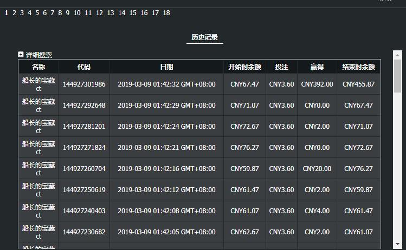Click the scrollbar down arrow

click(397, 244)
